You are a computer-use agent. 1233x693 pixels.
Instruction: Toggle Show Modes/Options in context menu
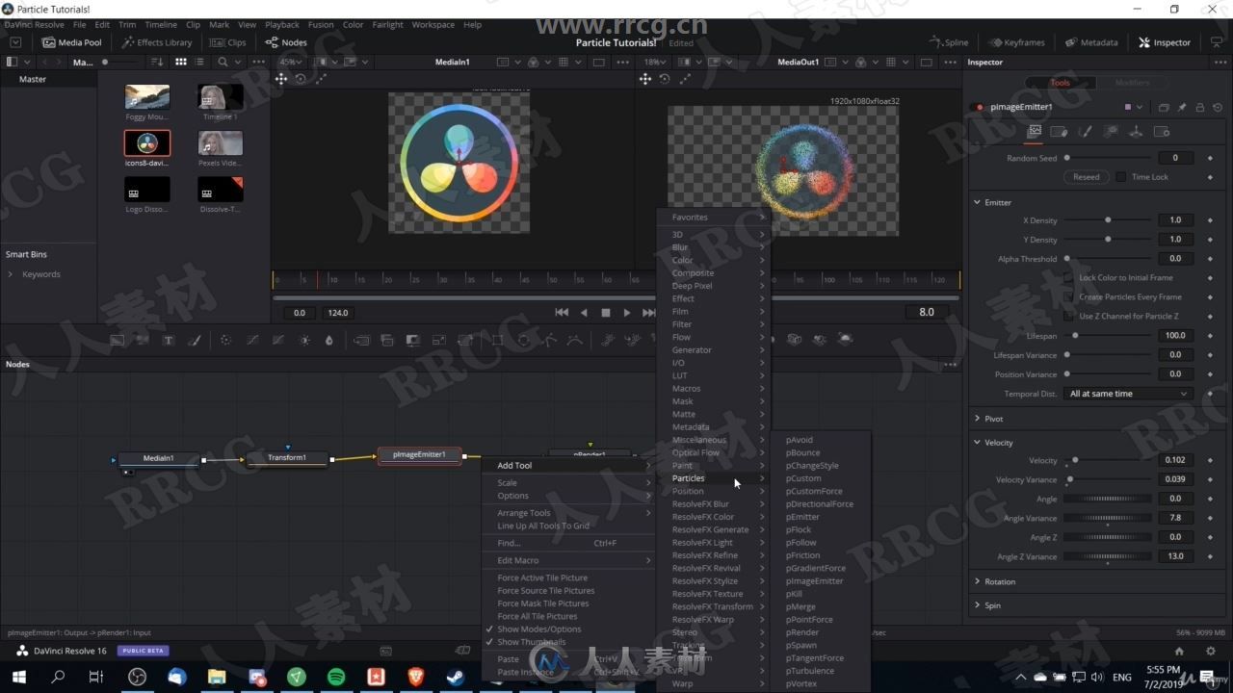pos(568,629)
